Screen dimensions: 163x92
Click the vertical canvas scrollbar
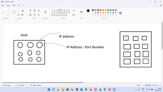pyautogui.click(x=162, y=36)
